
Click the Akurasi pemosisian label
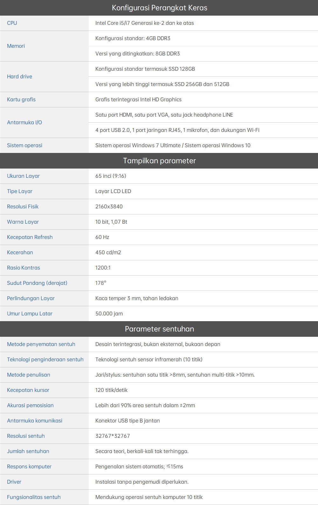pos(30,405)
